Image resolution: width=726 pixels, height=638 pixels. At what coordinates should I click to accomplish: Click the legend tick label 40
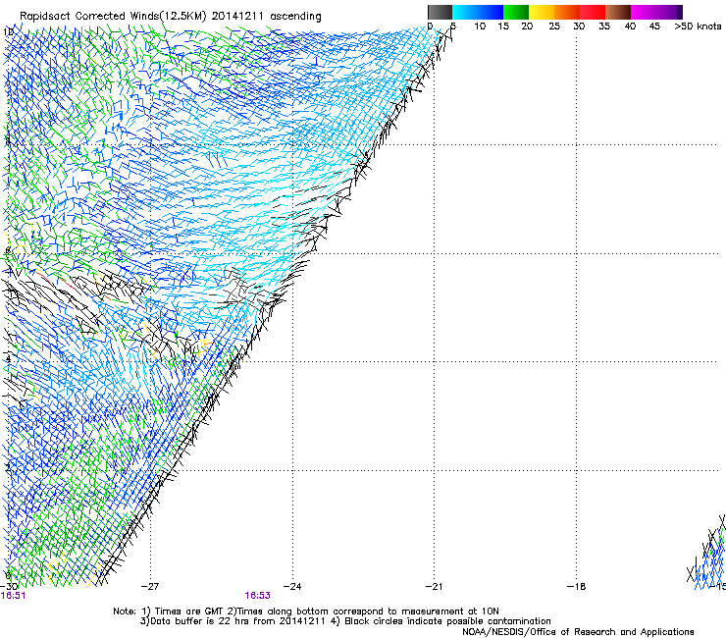click(630, 26)
